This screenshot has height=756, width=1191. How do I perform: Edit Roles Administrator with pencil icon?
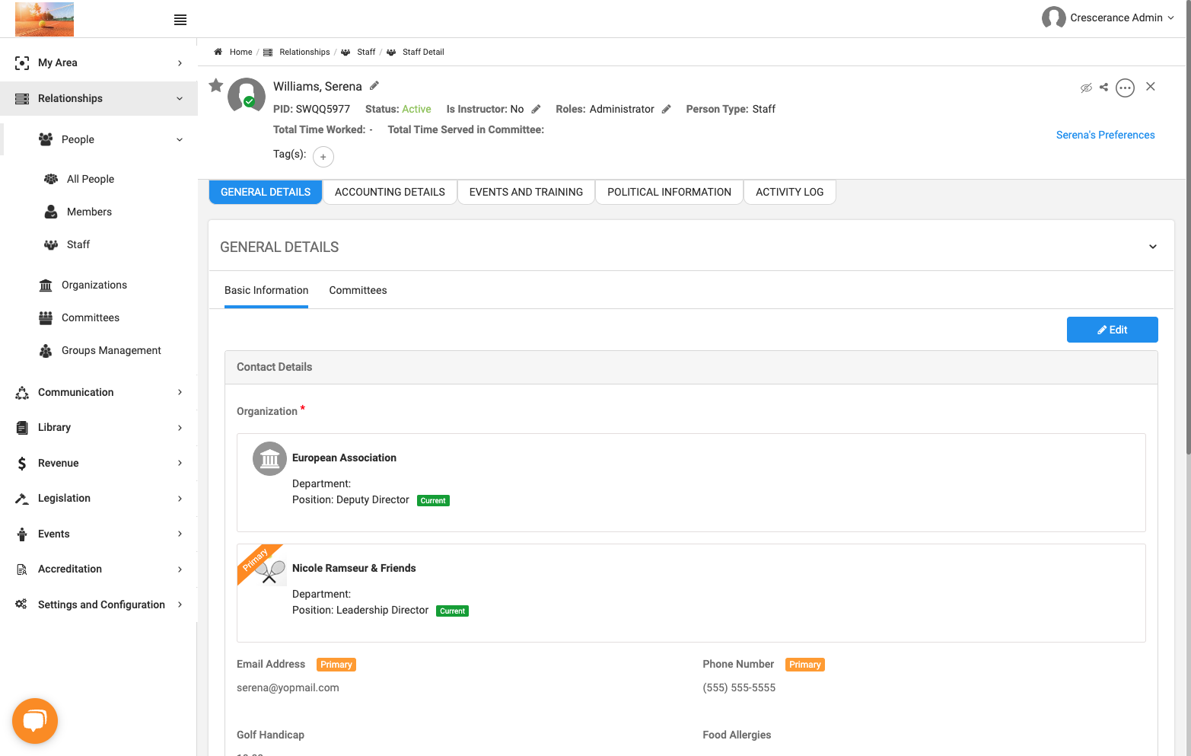pos(666,109)
